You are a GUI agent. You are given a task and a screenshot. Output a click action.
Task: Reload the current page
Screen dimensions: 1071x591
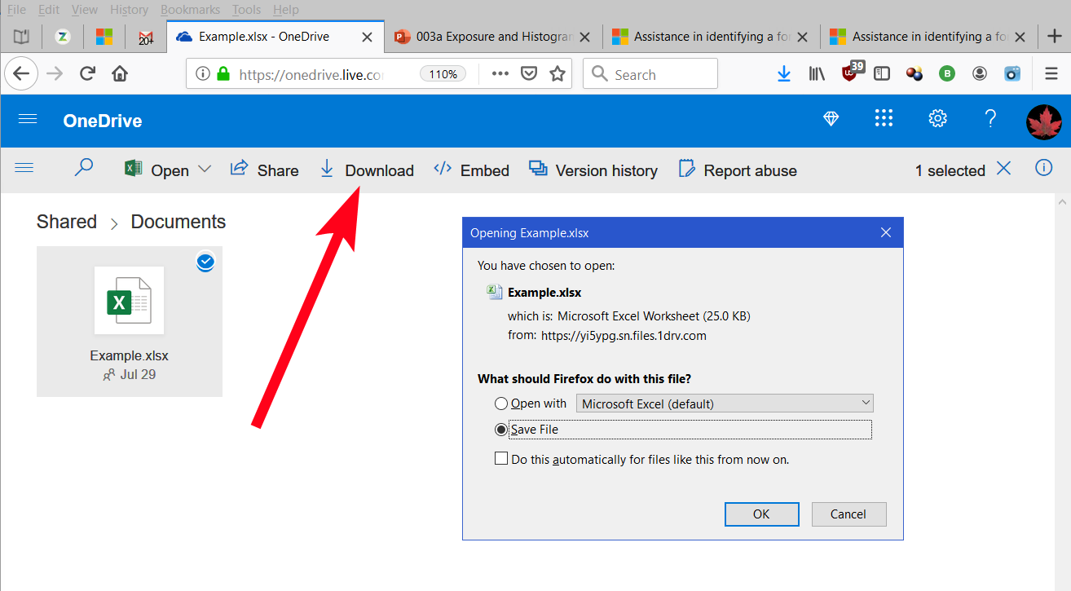88,74
